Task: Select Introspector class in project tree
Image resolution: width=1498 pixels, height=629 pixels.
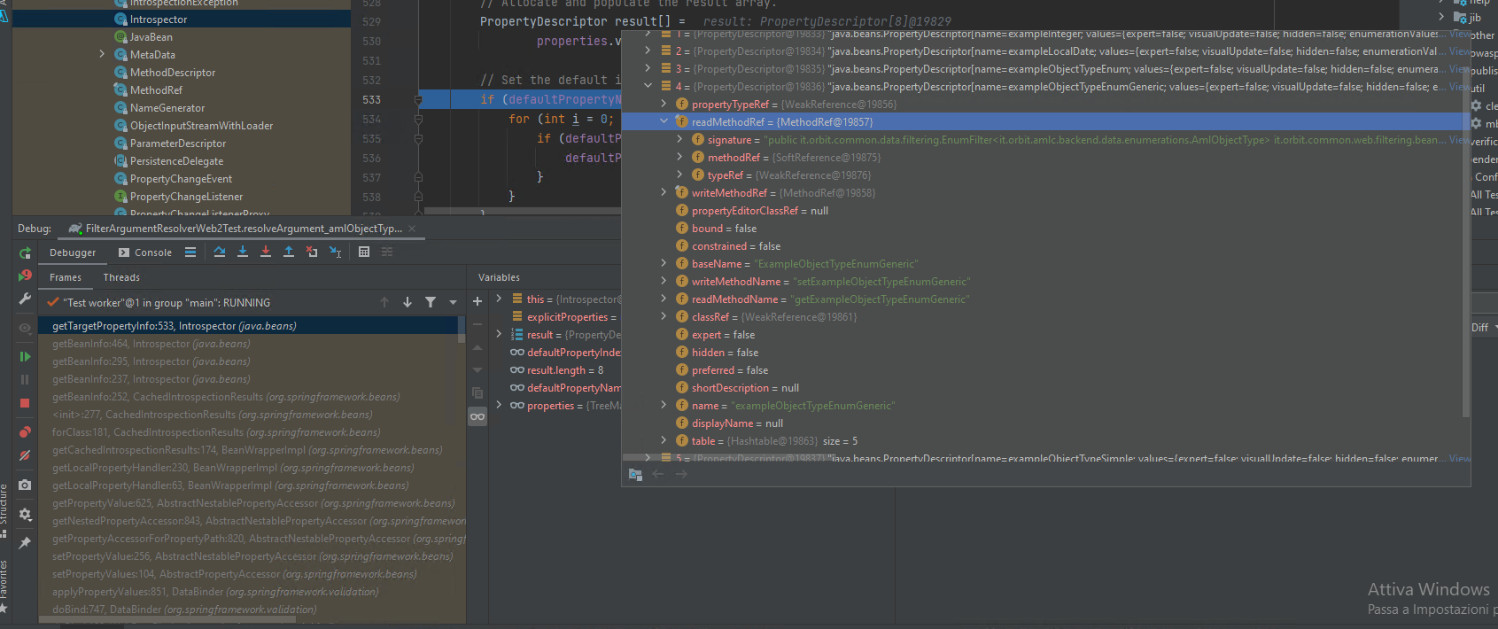Action: [158, 19]
